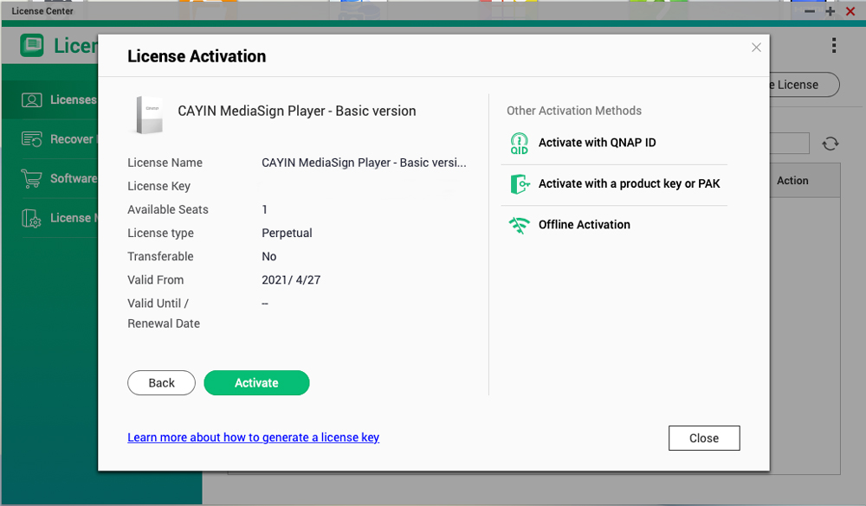Open the three-dot more options menu

tap(834, 45)
